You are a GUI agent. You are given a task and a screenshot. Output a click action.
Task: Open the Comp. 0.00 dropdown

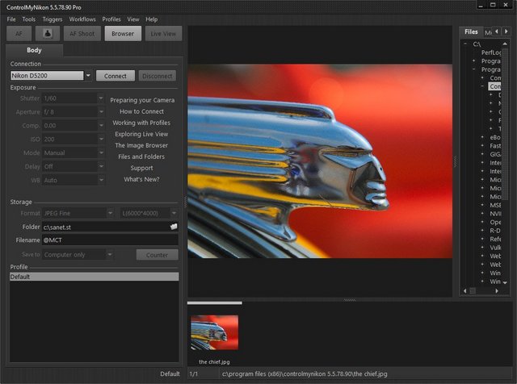point(101,126)
